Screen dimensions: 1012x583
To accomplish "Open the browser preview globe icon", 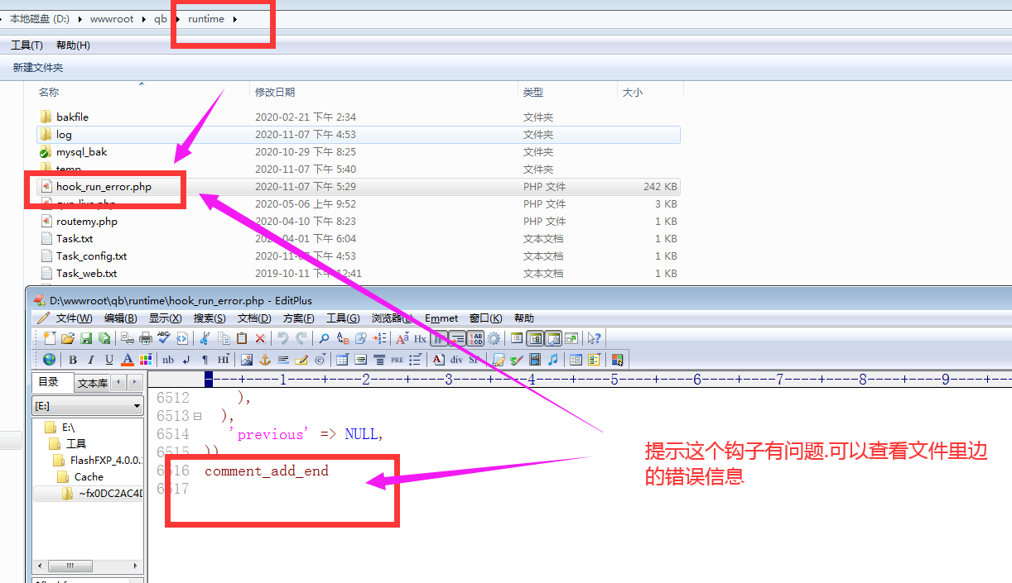I will tap(49, 360).
